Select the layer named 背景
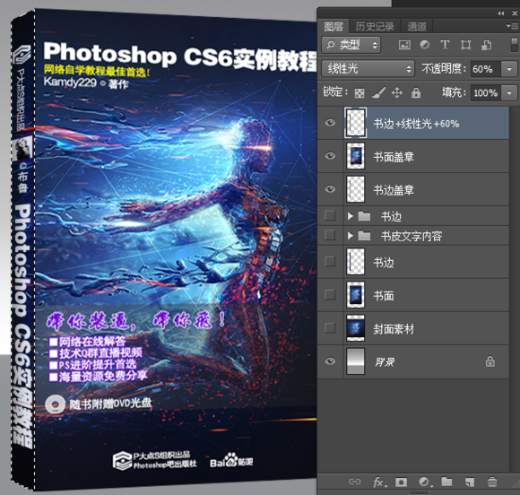 [x=385, y=362]
